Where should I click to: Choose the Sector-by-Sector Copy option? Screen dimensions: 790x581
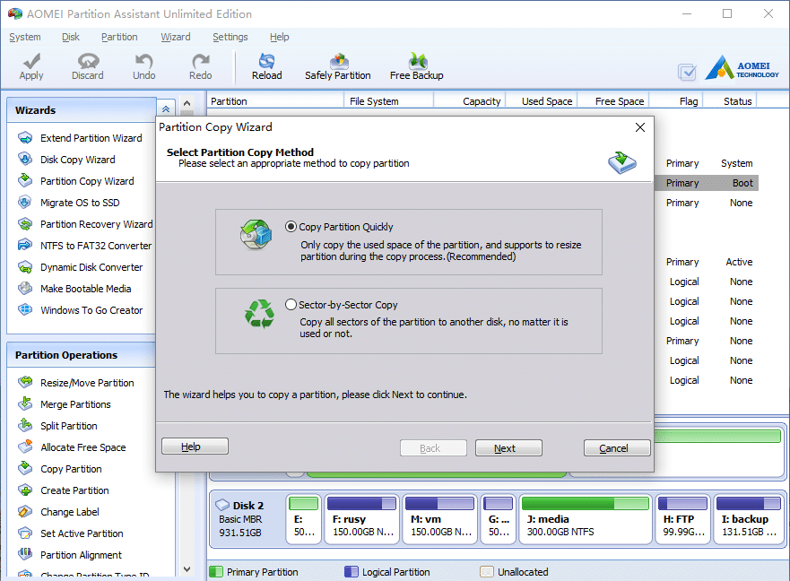291,305
